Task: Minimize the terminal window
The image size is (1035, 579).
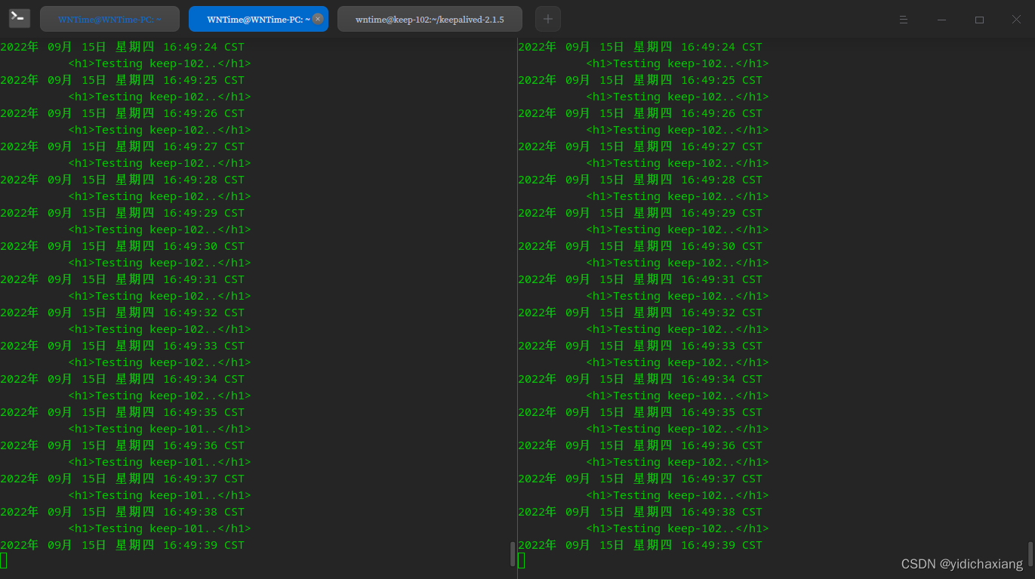Action: click(941, 20)
